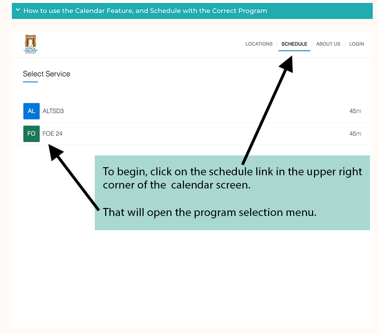The width and height of the screenshot is (379, 334).
Task: Go to the LOCATIONS nav item
Action: click(x=259, y=44)
